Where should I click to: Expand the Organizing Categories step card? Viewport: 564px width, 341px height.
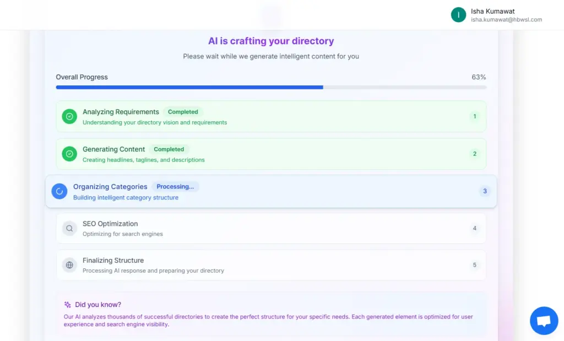coord(271,191)
